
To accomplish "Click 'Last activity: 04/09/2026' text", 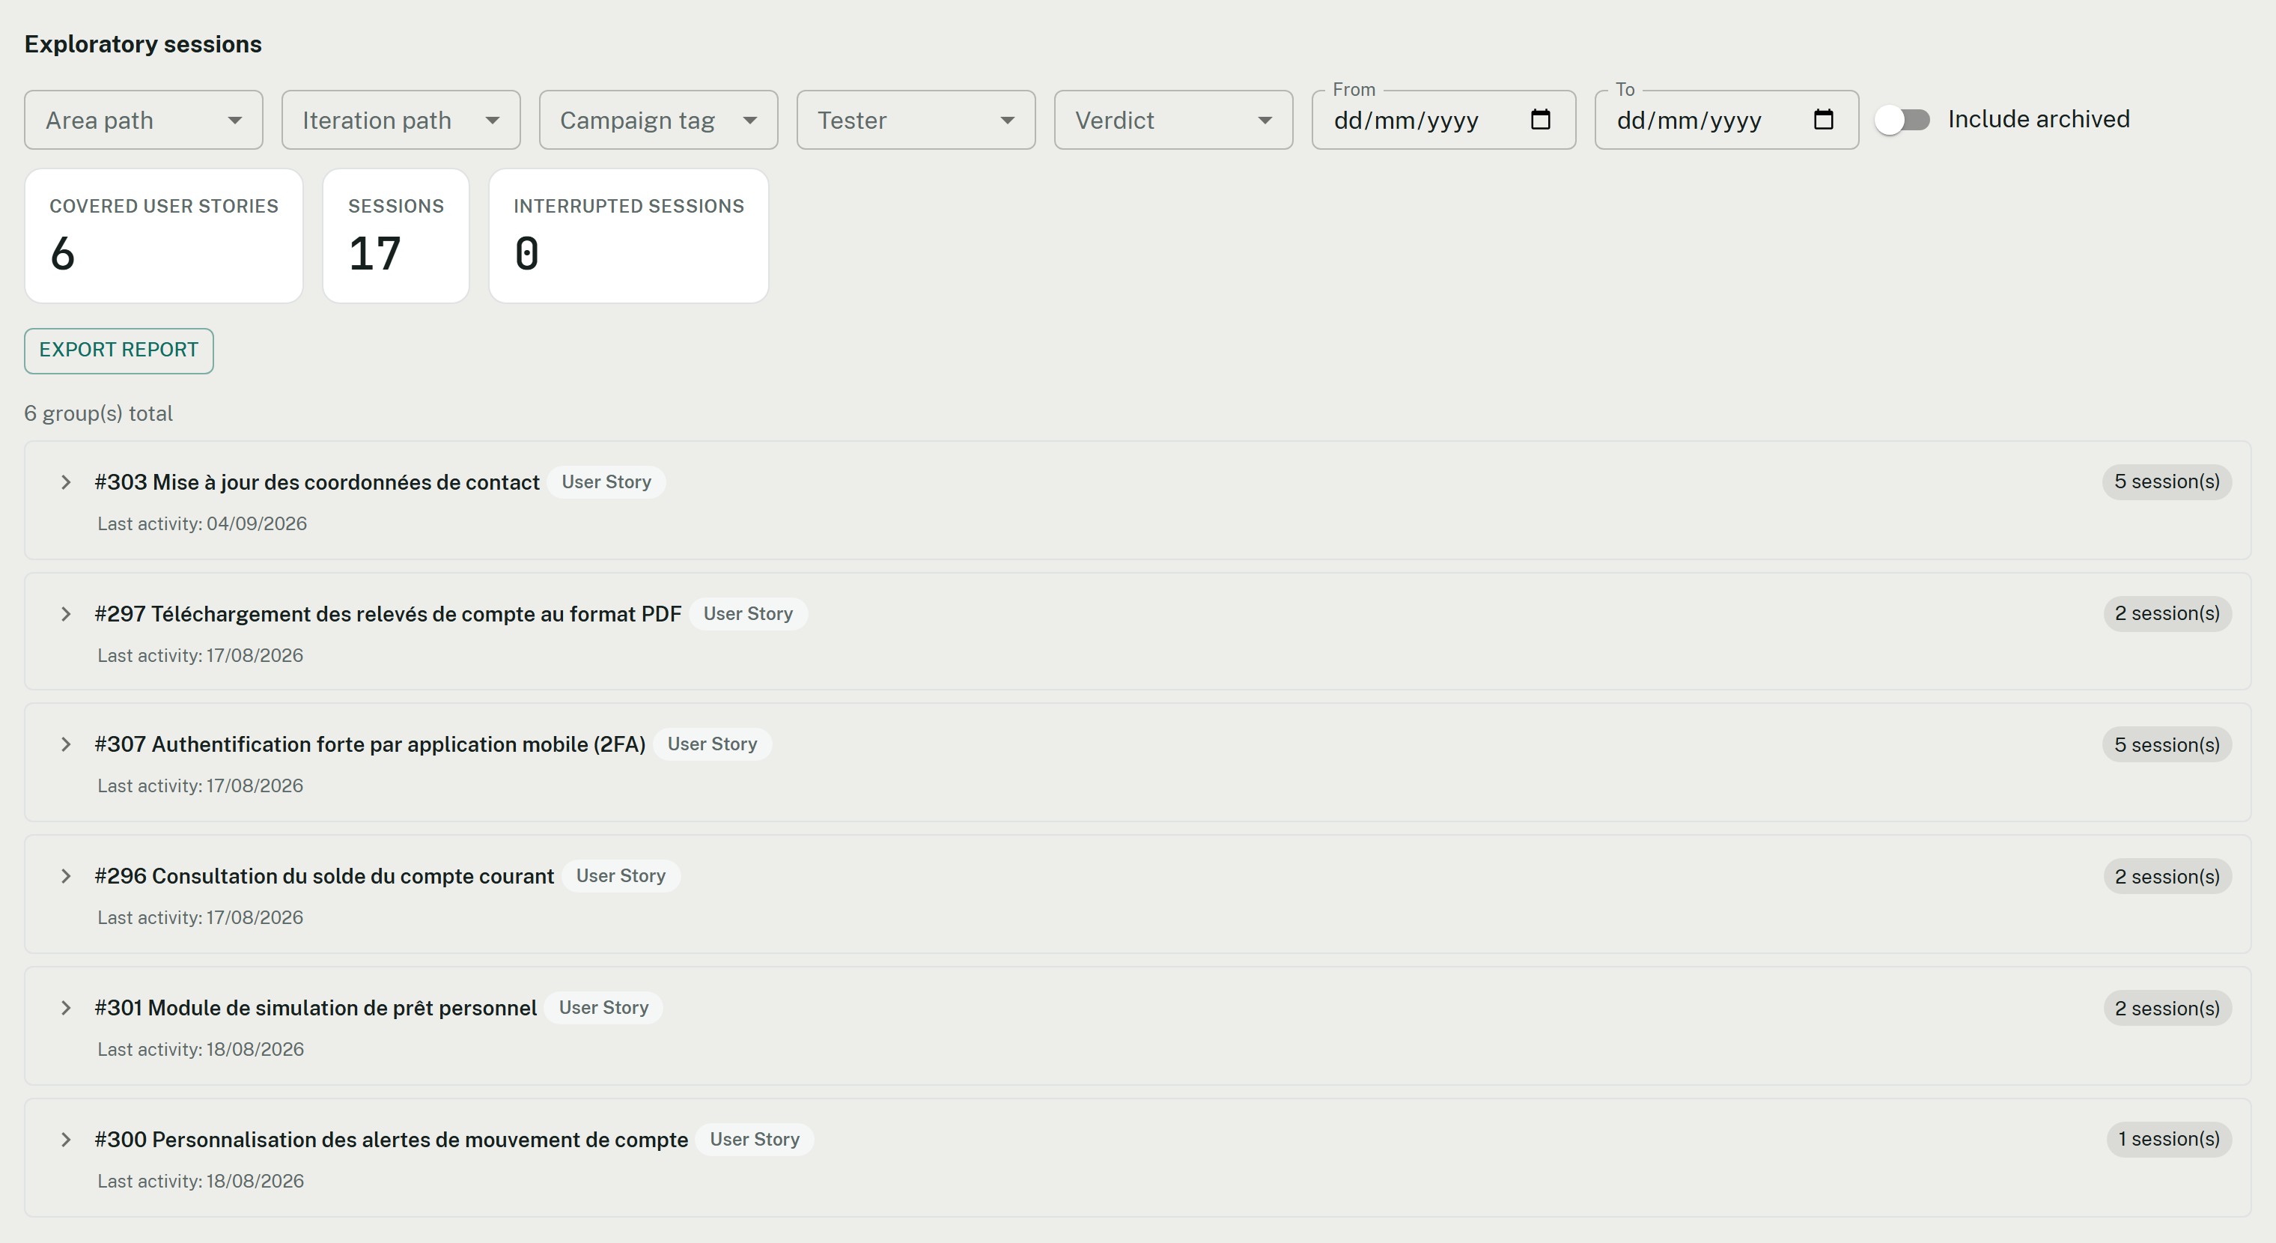I will point(202,524).
